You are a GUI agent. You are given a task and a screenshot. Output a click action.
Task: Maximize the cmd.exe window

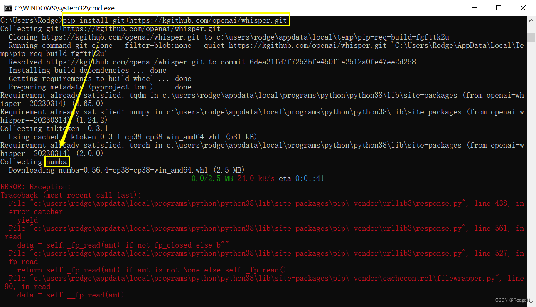[x=499, y=8]
